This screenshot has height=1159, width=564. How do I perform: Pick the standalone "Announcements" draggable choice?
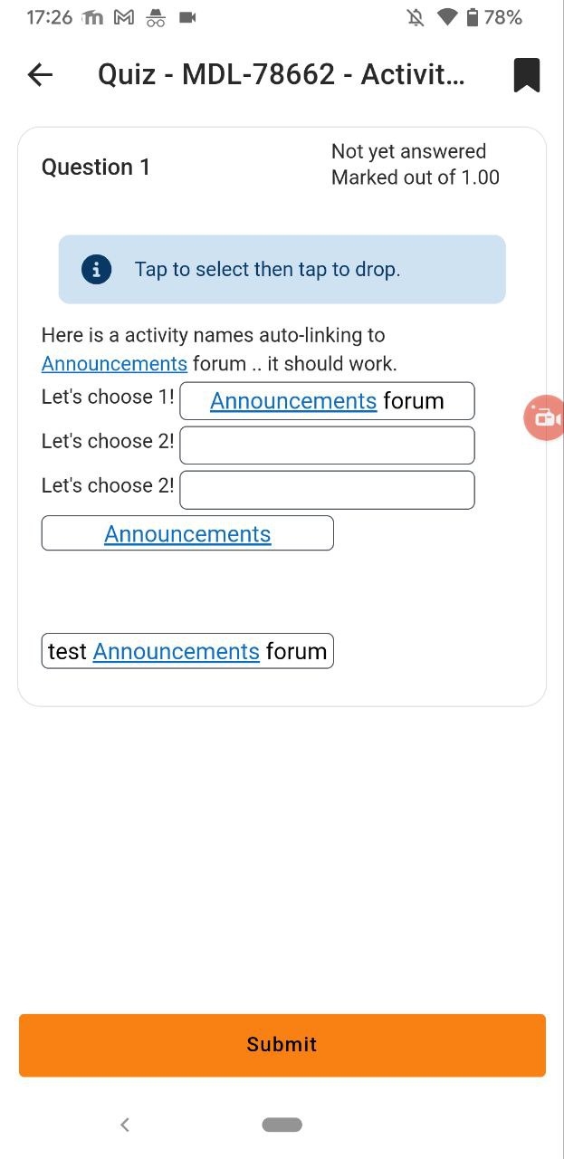coord(187,533)
